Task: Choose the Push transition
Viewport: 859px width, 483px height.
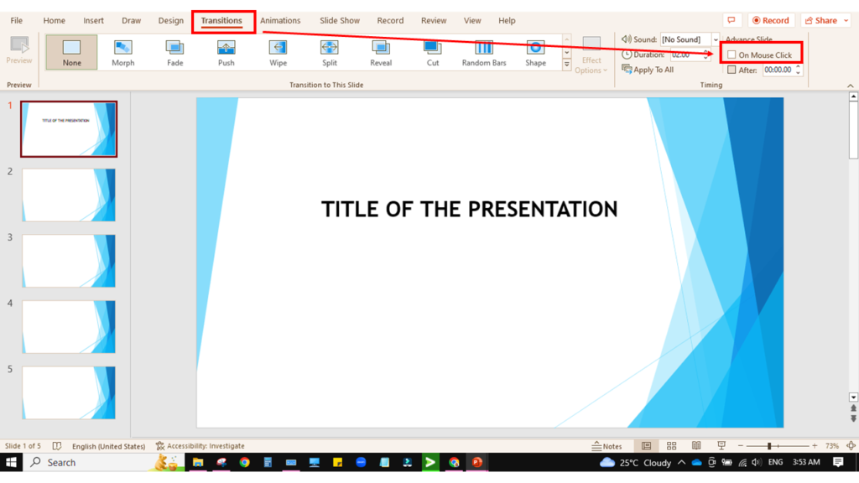Action: (x=225, y=52)
